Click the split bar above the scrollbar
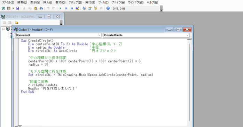The width and height of the screenshot is (243, 127). [x=189, y=39]
